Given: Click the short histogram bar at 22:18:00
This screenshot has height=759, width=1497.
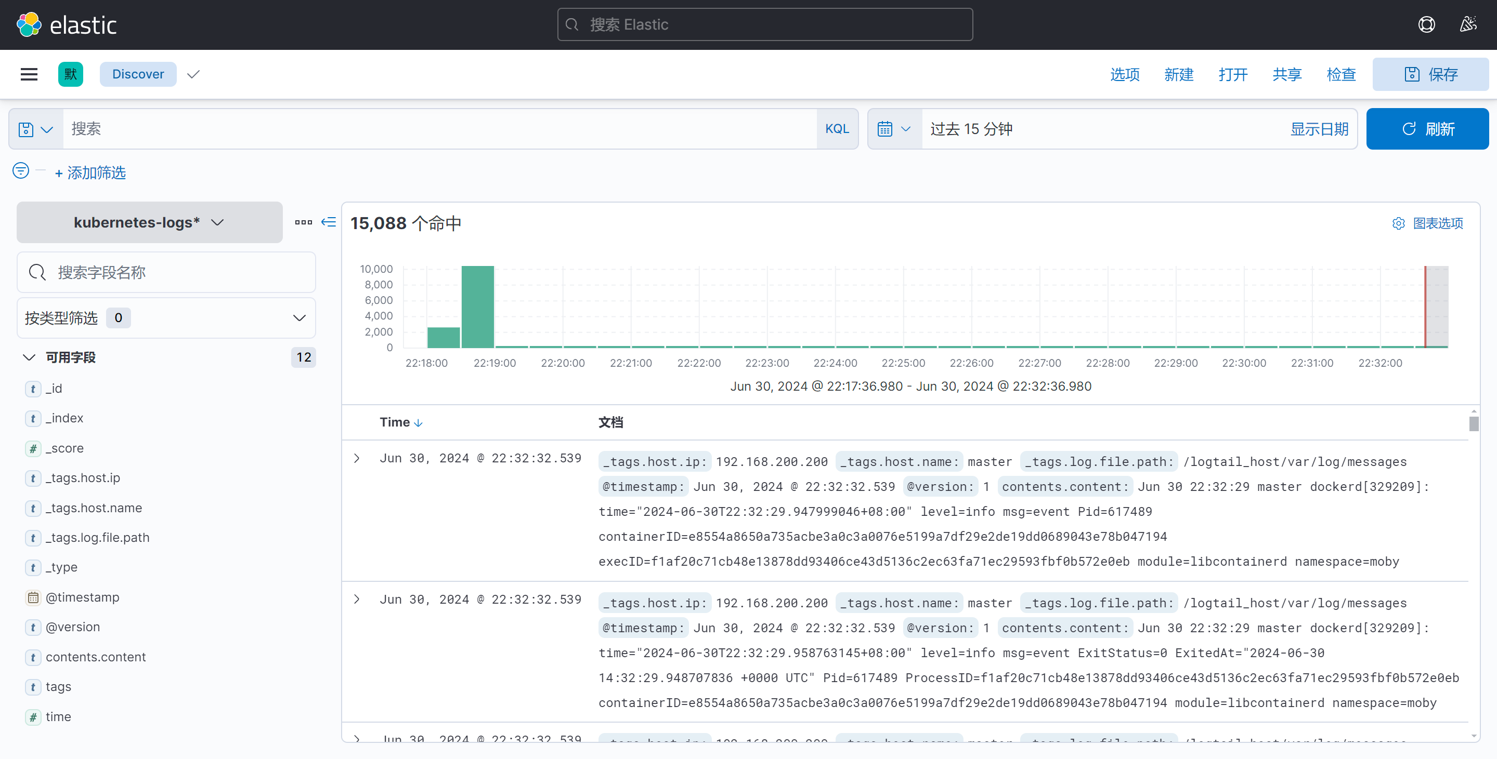Looking at the screenshot, I should [444, 337].
